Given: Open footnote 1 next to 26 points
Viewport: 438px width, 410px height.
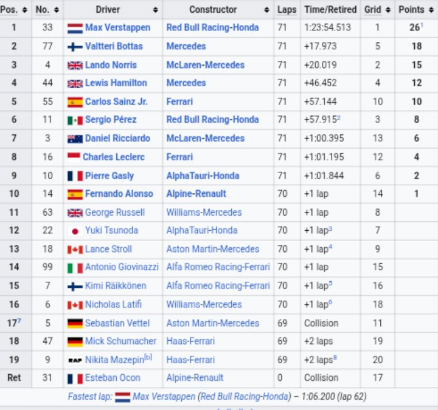Looking at the screenshot, I should coord(422,26).
